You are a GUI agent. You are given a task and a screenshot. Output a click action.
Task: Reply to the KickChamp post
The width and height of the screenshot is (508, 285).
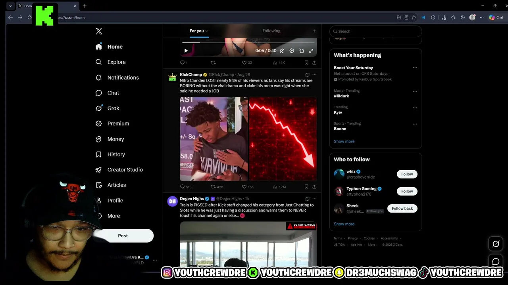(183, 186)
